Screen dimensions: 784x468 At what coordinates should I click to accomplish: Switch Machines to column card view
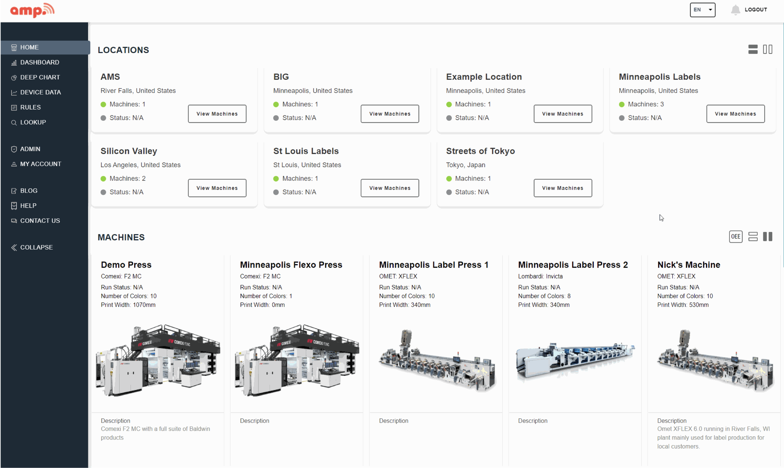click(x=767, y=237)
